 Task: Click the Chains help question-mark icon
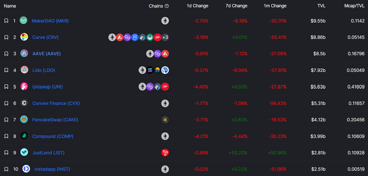coord(167,6)
